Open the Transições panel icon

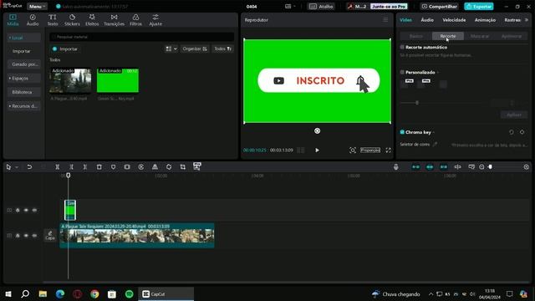[114, 20]
